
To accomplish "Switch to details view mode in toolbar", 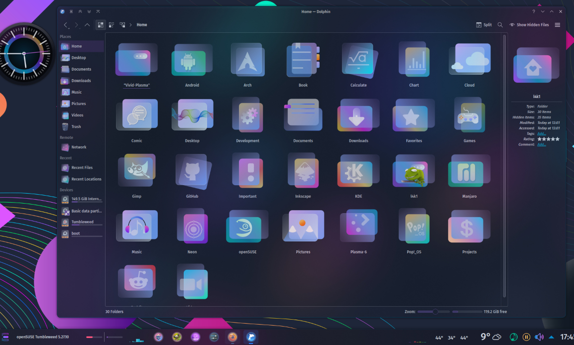I will tap(111, 24).
